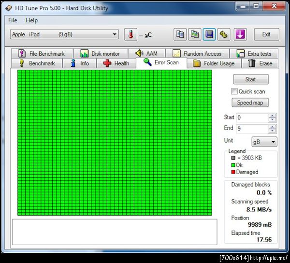Screen dimensions: 290x263
Task: Enable the Quick scan checkbox
Action: [234, 91]
